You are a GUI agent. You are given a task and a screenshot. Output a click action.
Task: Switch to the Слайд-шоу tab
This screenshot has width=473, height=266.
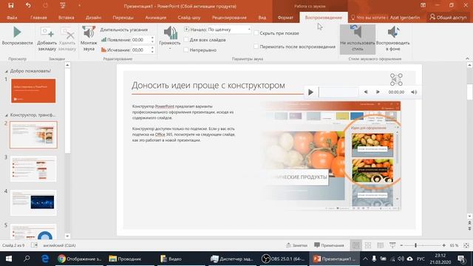click(x=189, y=18)
